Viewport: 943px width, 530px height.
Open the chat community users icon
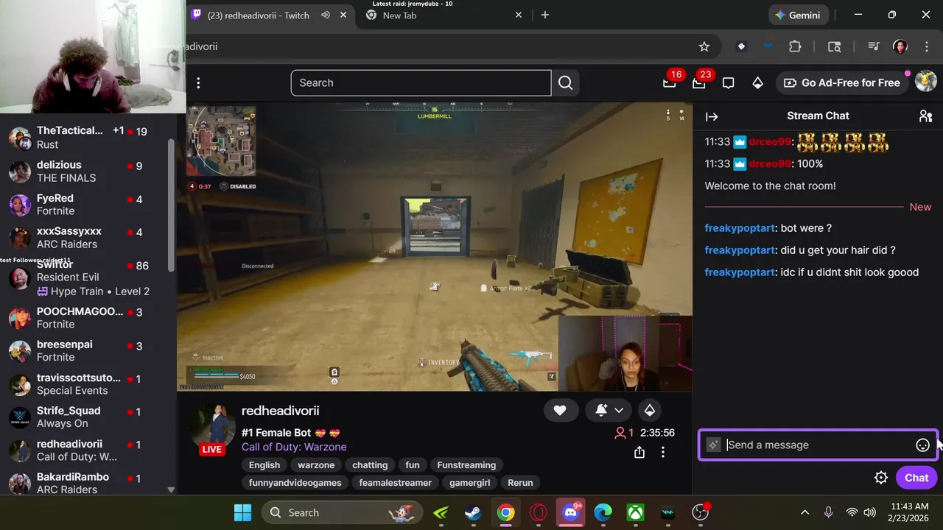coord(925,116)
